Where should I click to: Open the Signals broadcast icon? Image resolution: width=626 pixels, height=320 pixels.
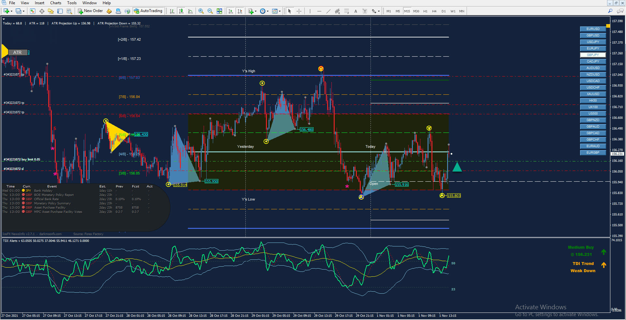(127, 11)
